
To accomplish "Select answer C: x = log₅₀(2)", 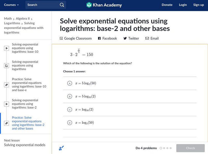I will (69, 110).
